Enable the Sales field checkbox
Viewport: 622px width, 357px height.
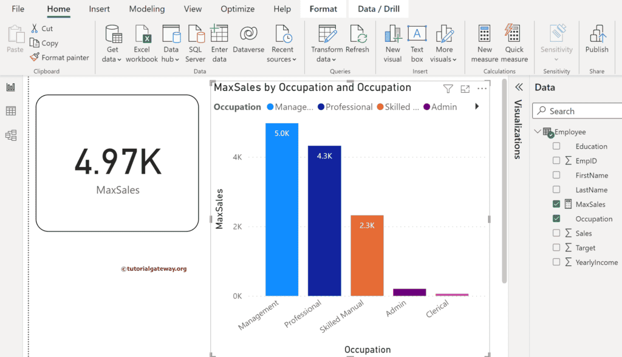556,233
